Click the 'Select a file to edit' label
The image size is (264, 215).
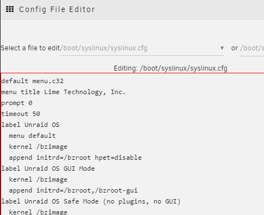tap(30, 48)
